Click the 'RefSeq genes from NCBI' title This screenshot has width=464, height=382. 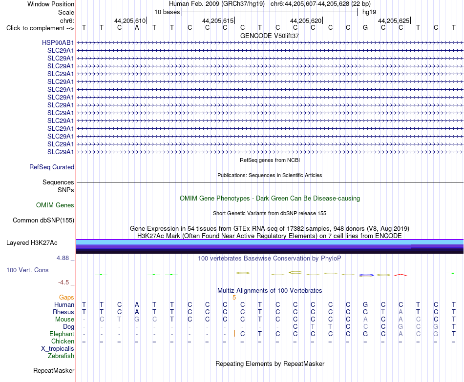[x=270, y=160]
